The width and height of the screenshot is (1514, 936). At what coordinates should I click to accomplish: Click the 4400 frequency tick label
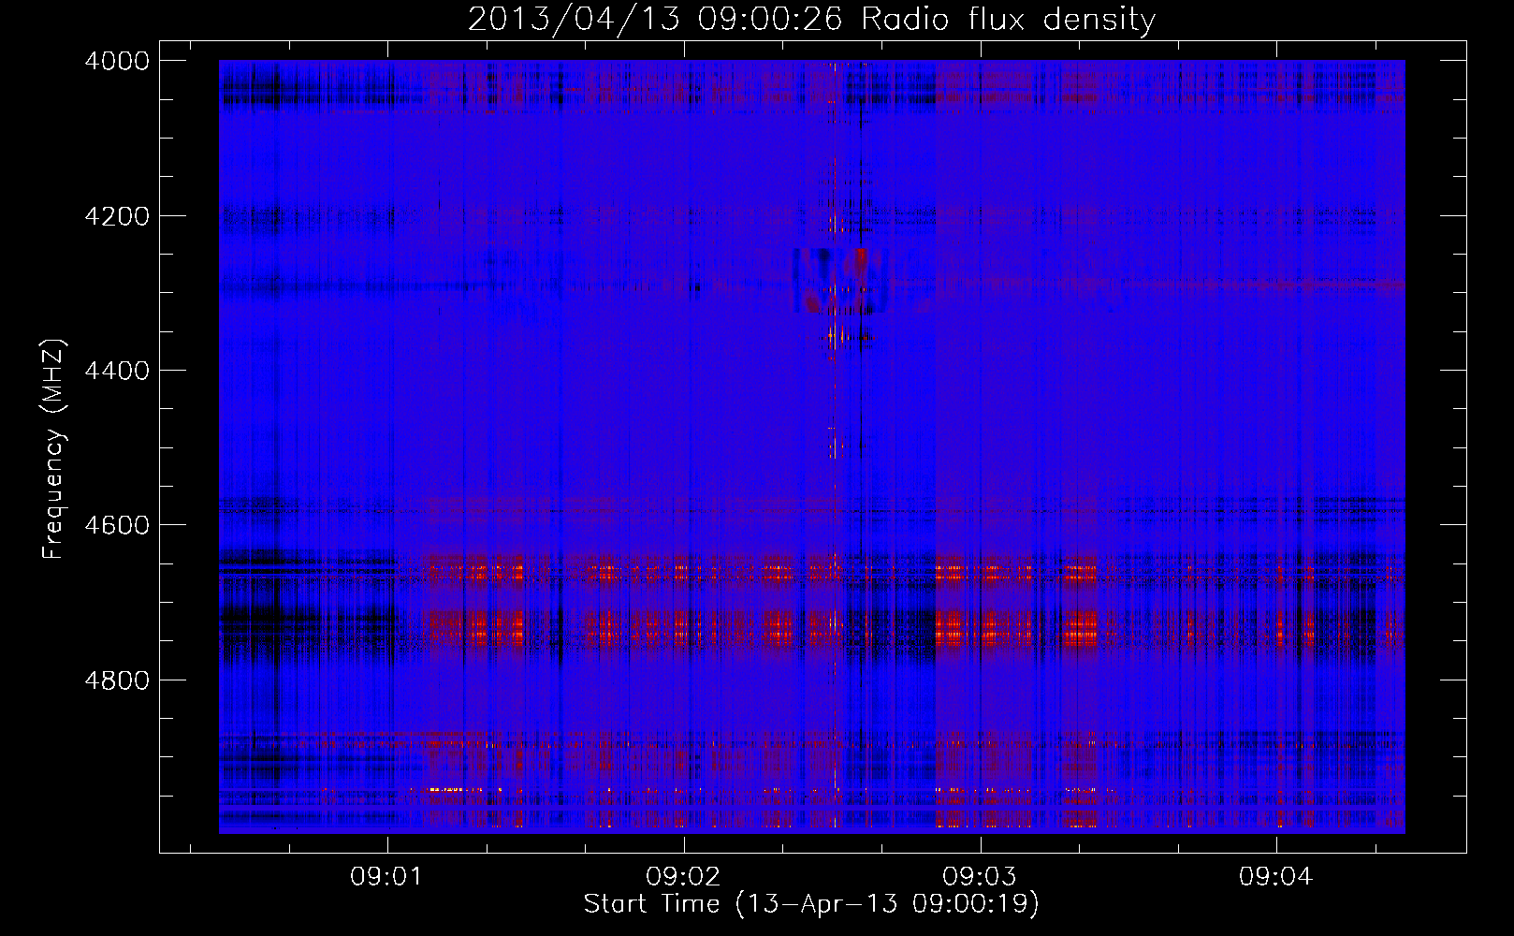pyautogui.click(x=117, y=371)
